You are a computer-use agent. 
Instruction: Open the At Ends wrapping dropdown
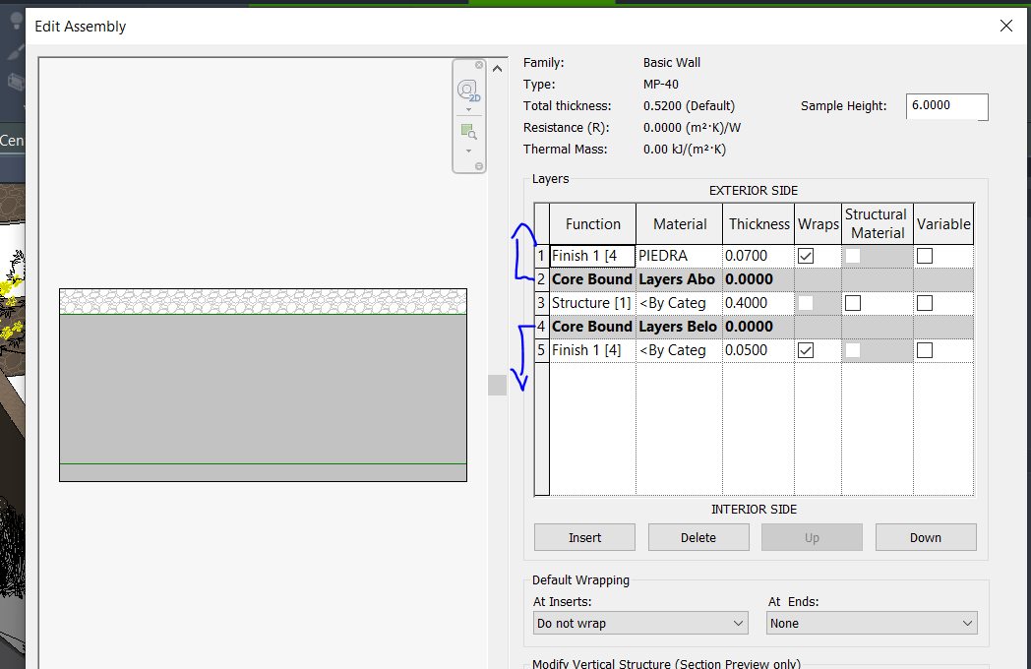click(871, 623)
